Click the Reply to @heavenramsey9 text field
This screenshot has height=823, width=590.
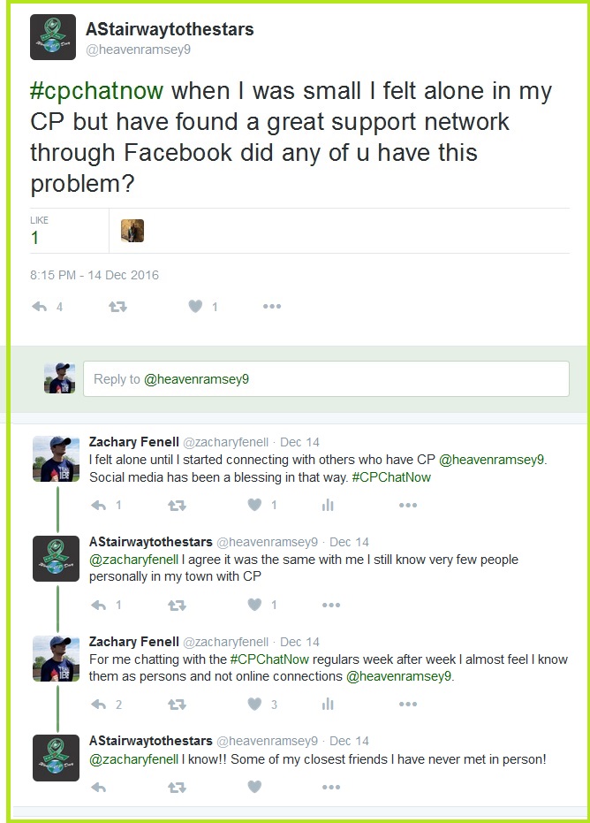[x=326, y=379]
